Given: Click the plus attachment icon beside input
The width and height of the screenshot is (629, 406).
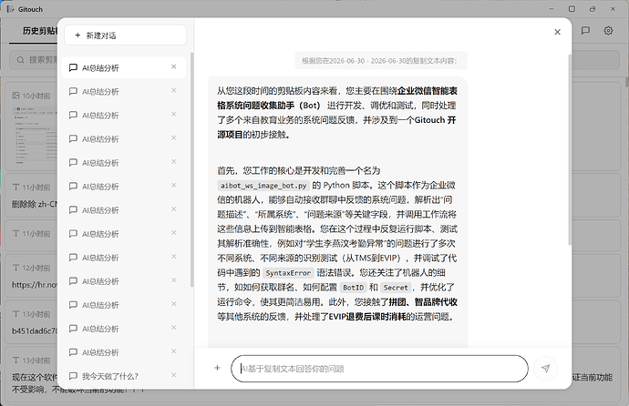Looking at the screenshot, I should pos(217,368).
